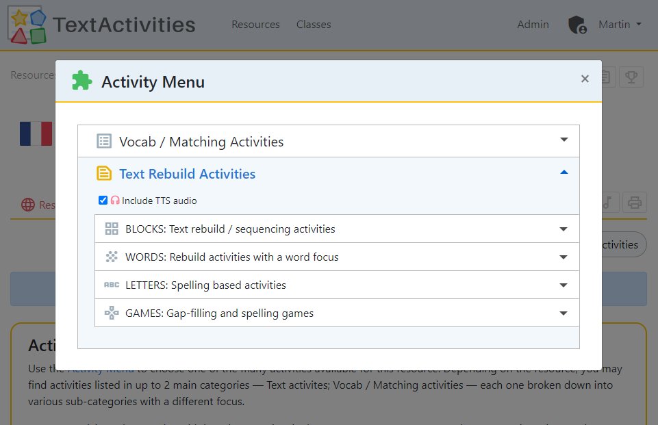Click the music note icon button
The image size is (658, 425).
click(607, 203)
